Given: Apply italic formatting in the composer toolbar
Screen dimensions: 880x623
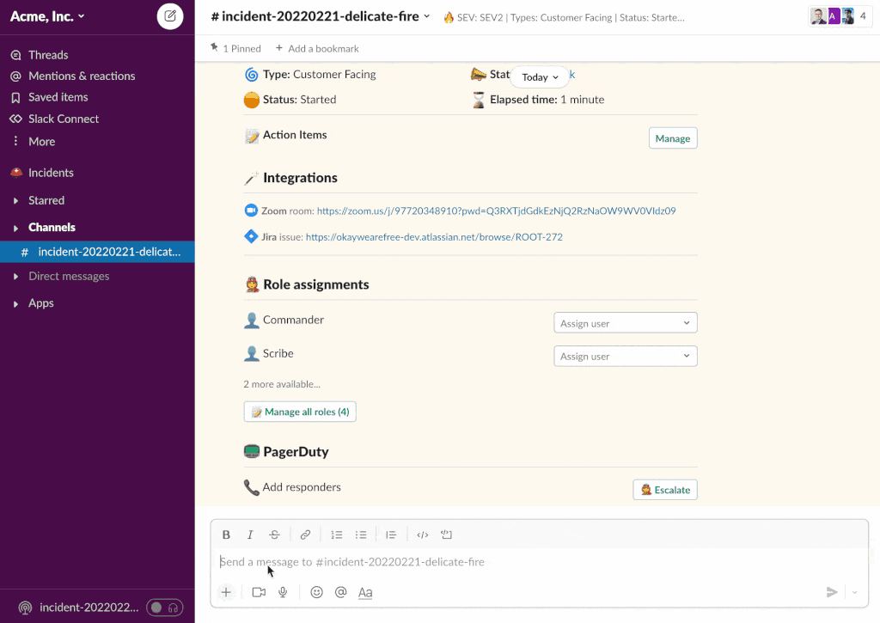Looking at the screenshot, I should (250, 534).
